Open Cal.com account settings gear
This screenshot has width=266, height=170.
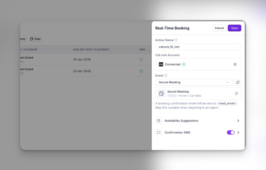click(235, 64)
